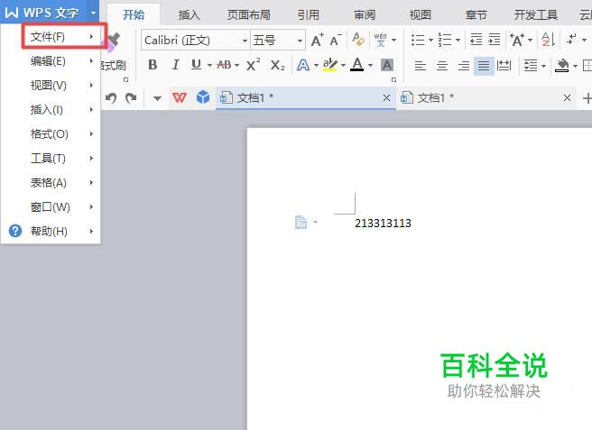Switch to the 审阅 ribbon tab
The width and height of the screenshot is (592, 430).
(x=365, y=14)
